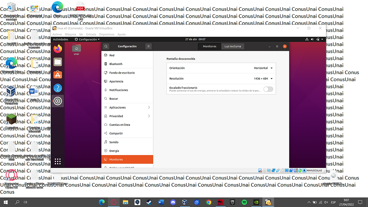Click ESP language indicator in taskbar
This screenshot has height=207, width=368.
(x=333, y=202)
